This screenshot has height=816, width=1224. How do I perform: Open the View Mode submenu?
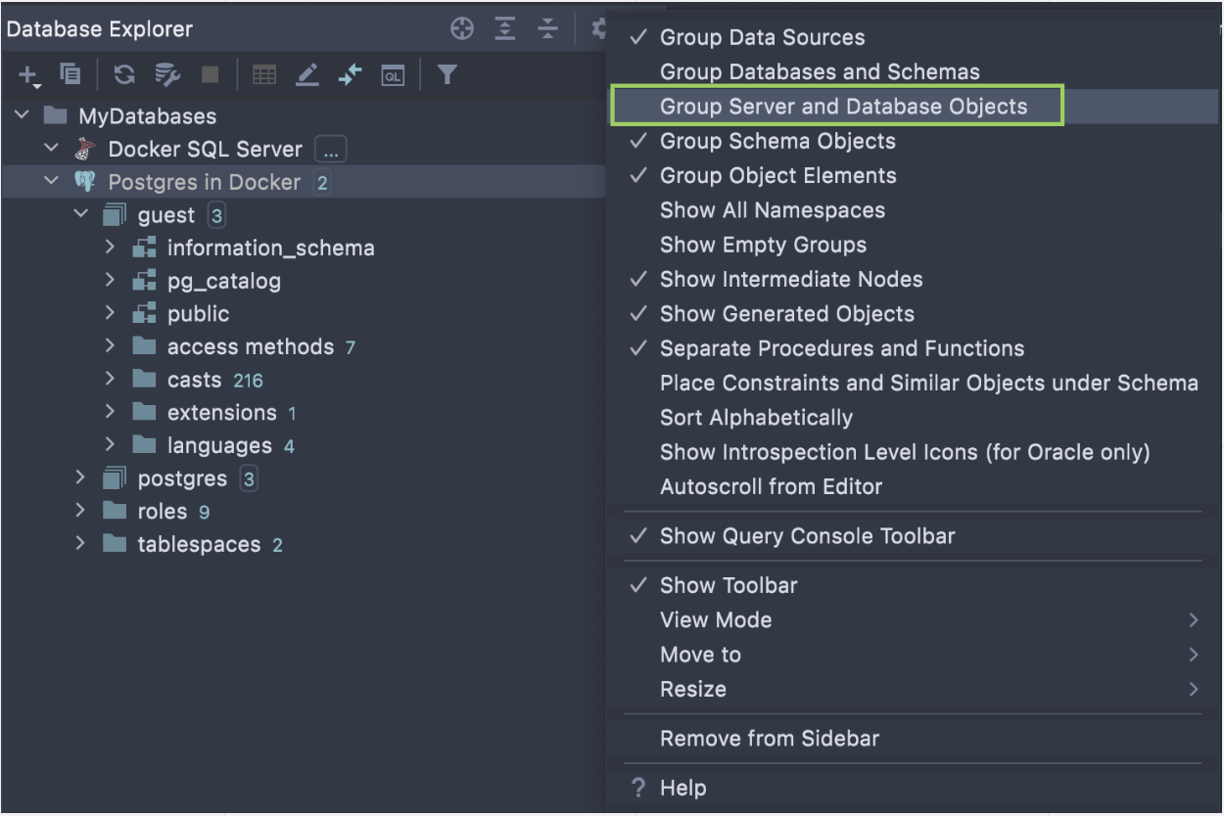(x=716, y=620)
